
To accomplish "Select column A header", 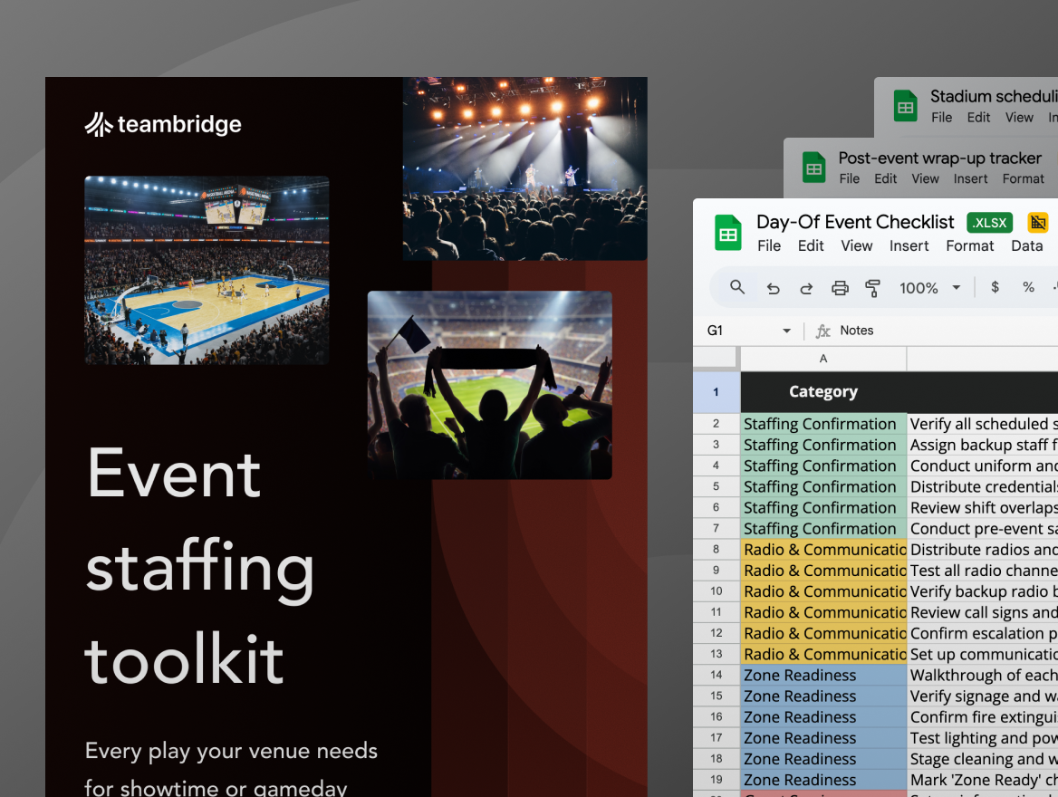I will 823,359.
